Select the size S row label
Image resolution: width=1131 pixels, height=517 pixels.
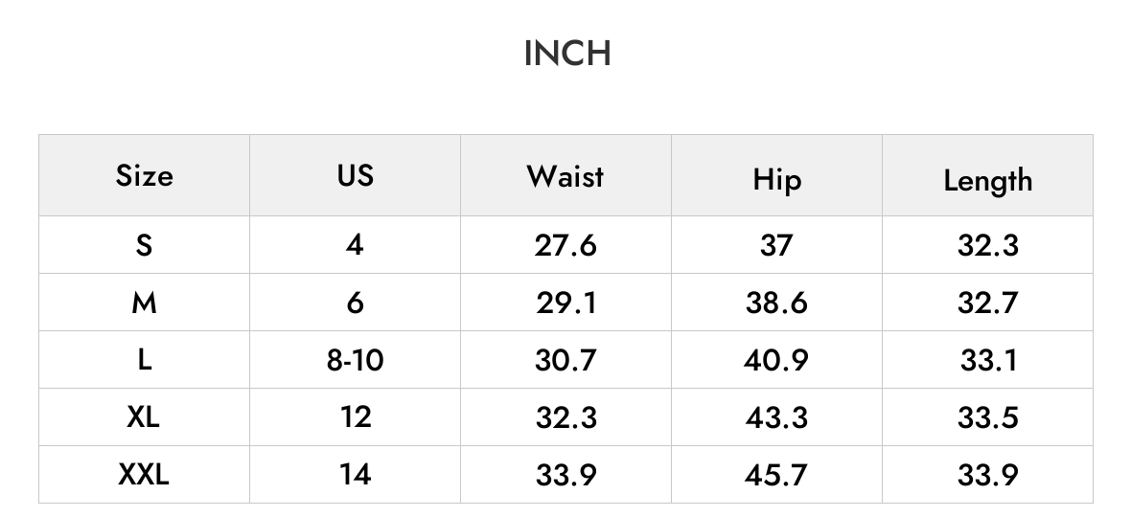[x=145, y=245]
